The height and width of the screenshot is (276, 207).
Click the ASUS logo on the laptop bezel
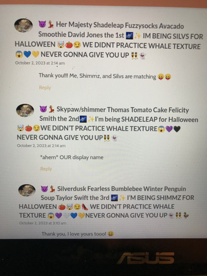coord(146,258)
